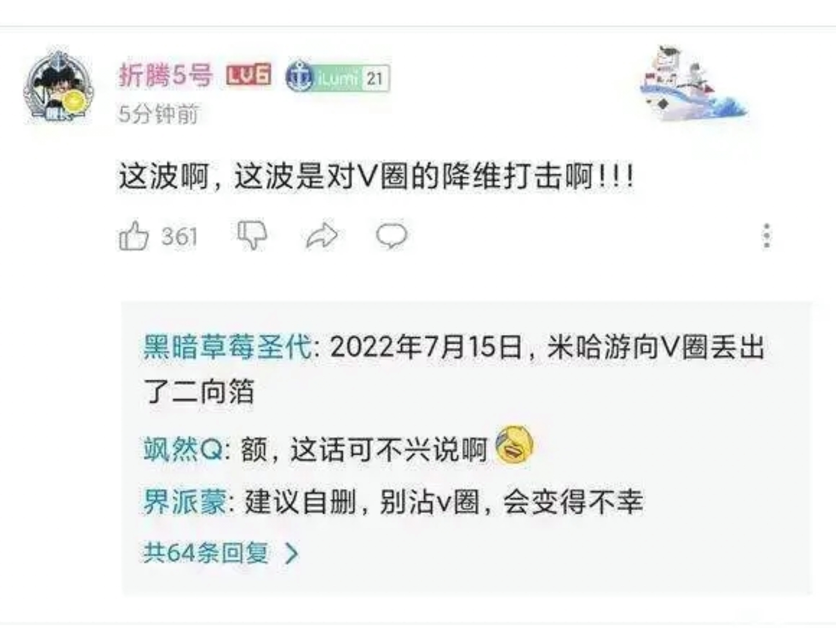Open replier 界派蒙's profile
836x628 pixels.
(x=185, y=501)
